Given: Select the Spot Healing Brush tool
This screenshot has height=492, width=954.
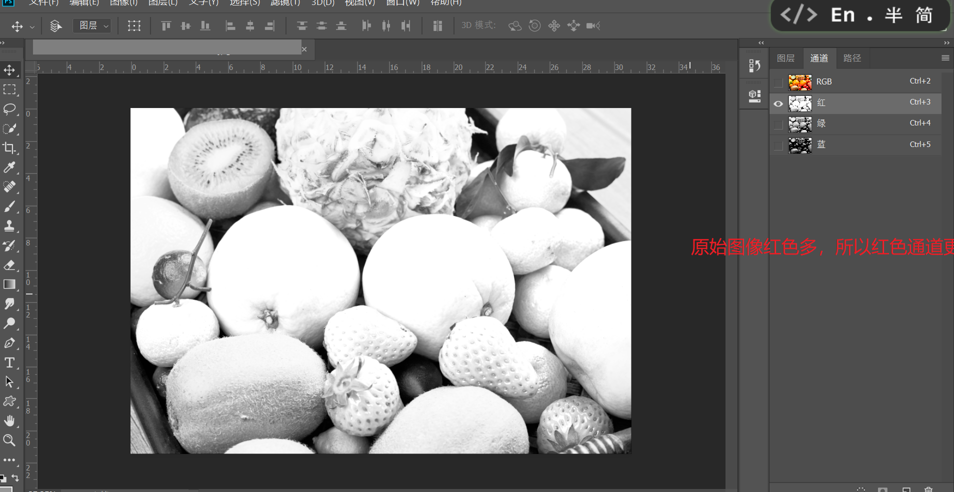Looking at the screenshot, I should (x=9, y=186).
